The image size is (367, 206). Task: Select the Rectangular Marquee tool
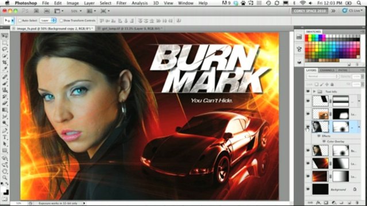[5, 43]
